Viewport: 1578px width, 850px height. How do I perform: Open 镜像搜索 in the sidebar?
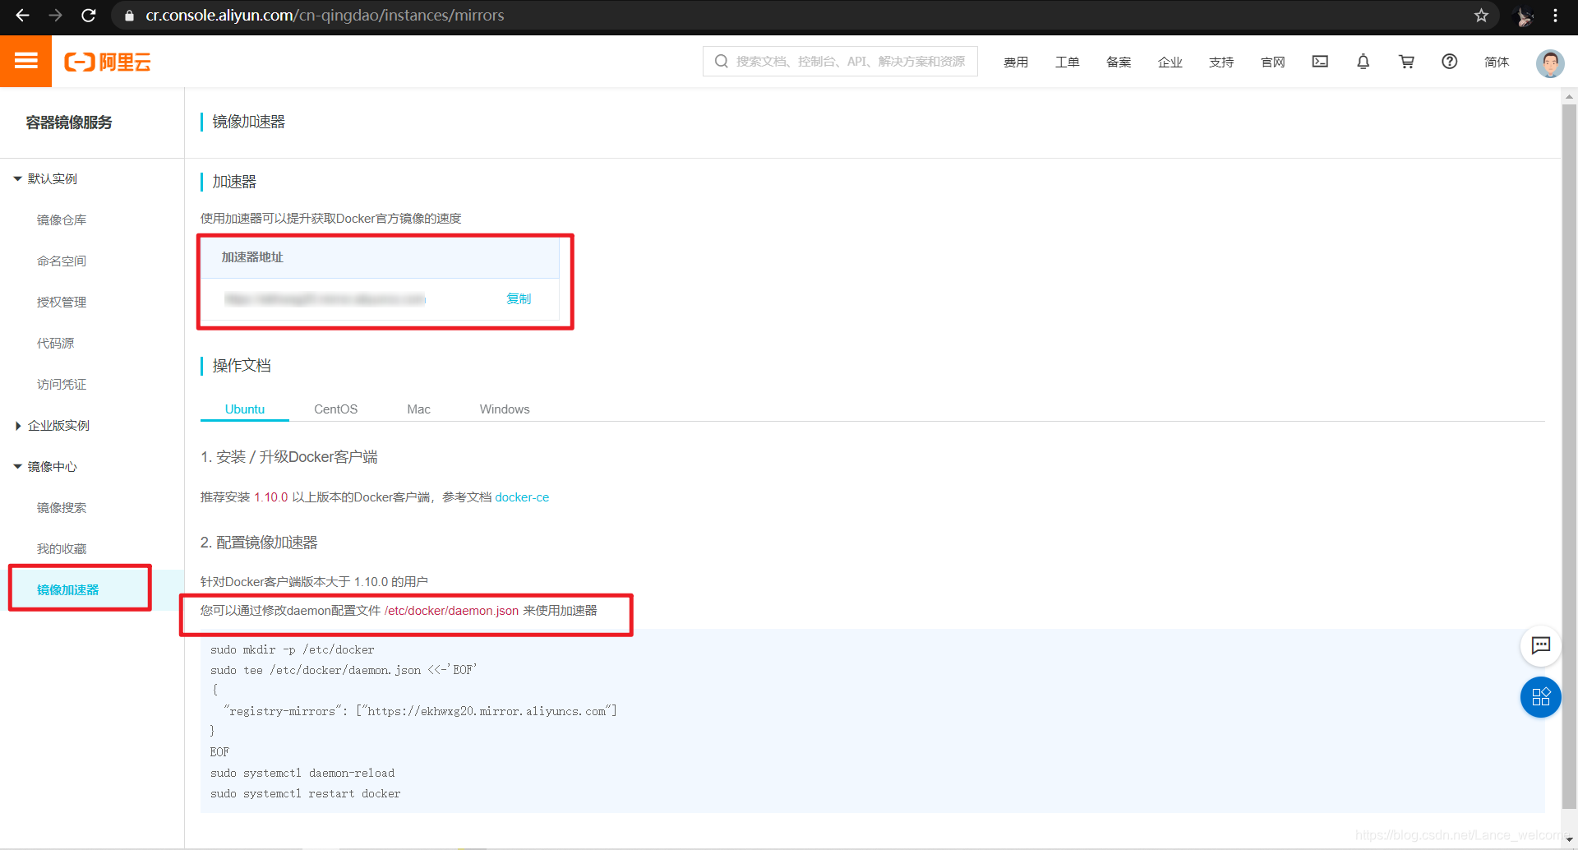coord(62,507)
